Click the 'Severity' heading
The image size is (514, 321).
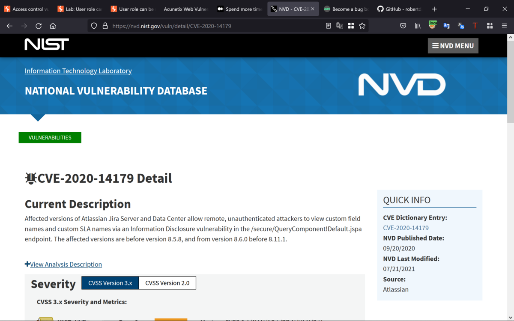click(x=53, y=284)
